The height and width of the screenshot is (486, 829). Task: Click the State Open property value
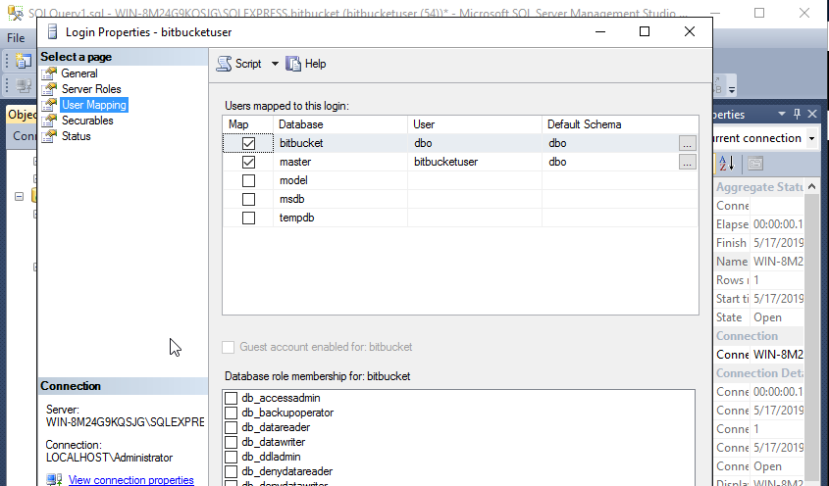[777, 317]
